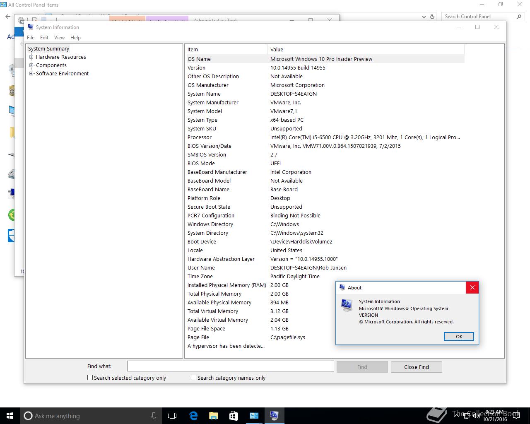The height and width of the screenshot is (424, 530).
Task: Click the C:\Windows\system32 value
Action: click(x=297, y=233)
